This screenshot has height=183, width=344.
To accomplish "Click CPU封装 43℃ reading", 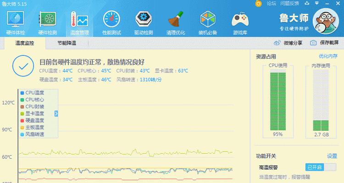I will pyautogui.click(x=133, y=71).
